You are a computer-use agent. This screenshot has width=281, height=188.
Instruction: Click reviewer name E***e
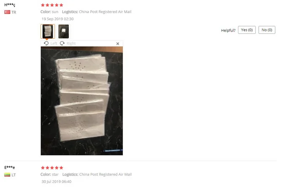click(x=10, y=167)
